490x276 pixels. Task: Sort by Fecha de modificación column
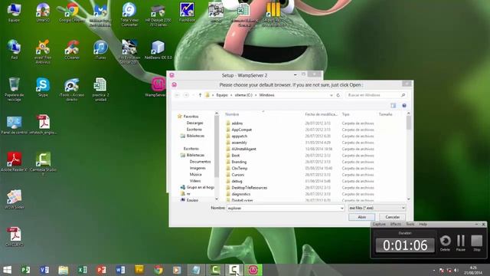322,114
